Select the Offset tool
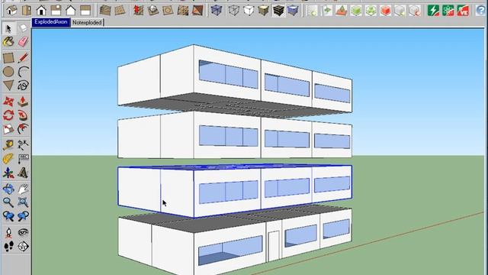Viewport: 488px width, 275px height. click(x=23, y=128)
